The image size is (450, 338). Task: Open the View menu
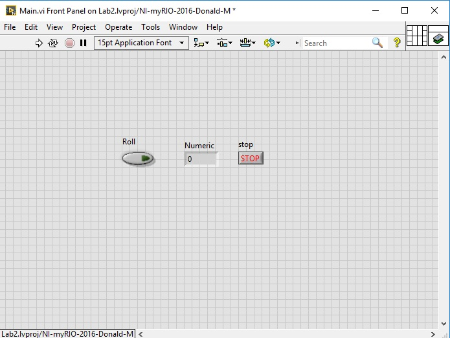tap(54, 27)
